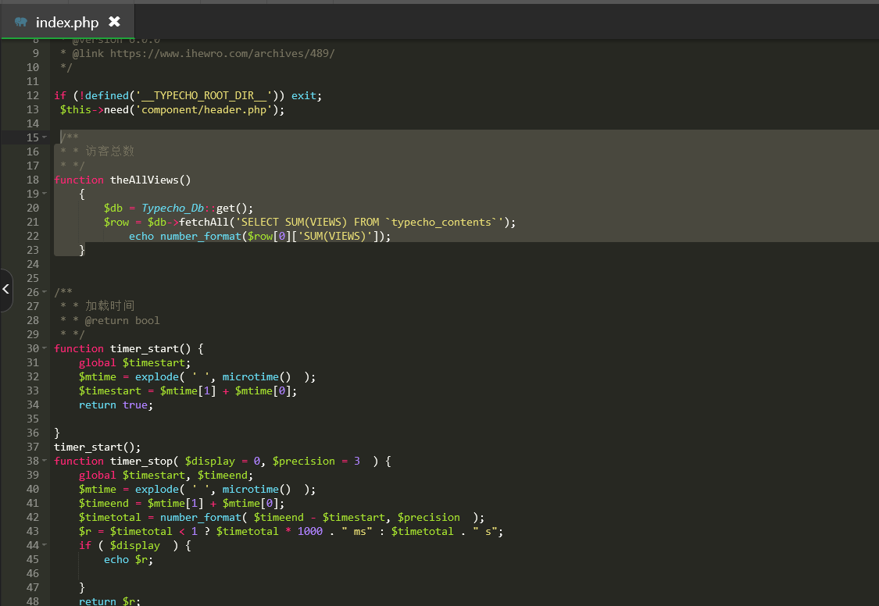Collapse the if block at line 44
Image resolution: width=879 pixels, height=606 pixels.
point(45,545)
